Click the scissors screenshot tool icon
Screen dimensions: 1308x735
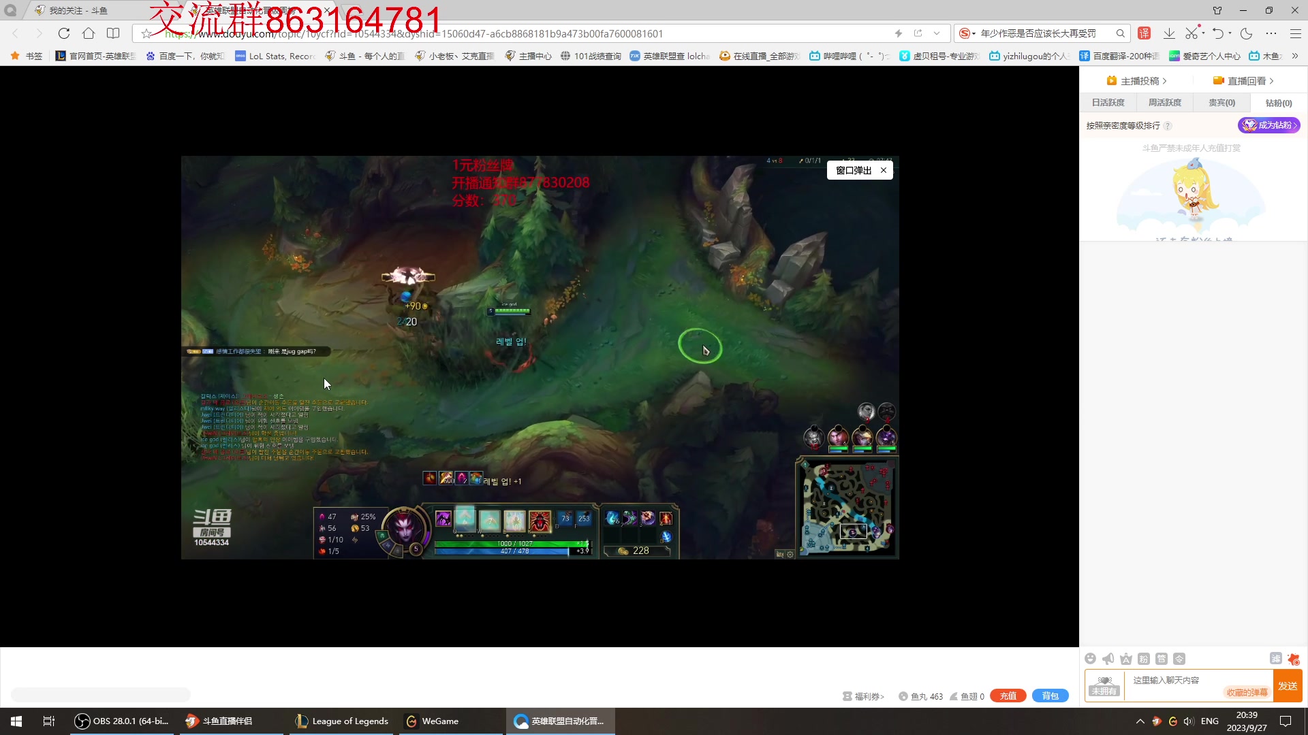click(1190, 33)
